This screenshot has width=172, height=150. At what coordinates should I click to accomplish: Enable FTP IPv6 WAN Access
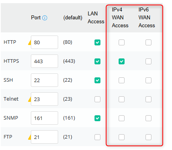click(x=148, y=137)
